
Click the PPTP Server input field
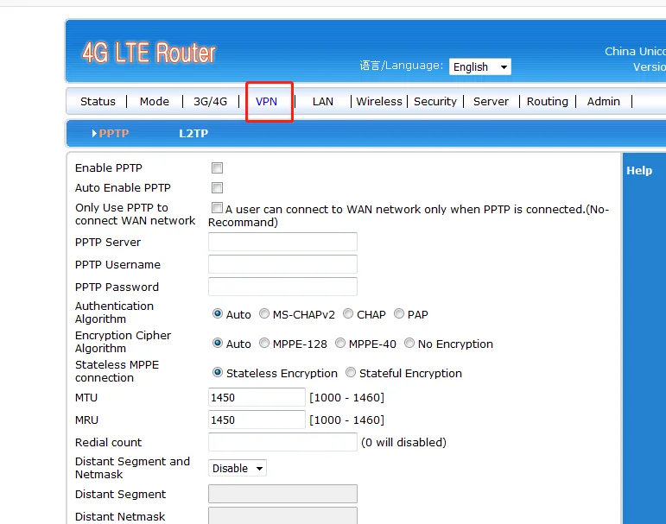click(x=282, y=242)
